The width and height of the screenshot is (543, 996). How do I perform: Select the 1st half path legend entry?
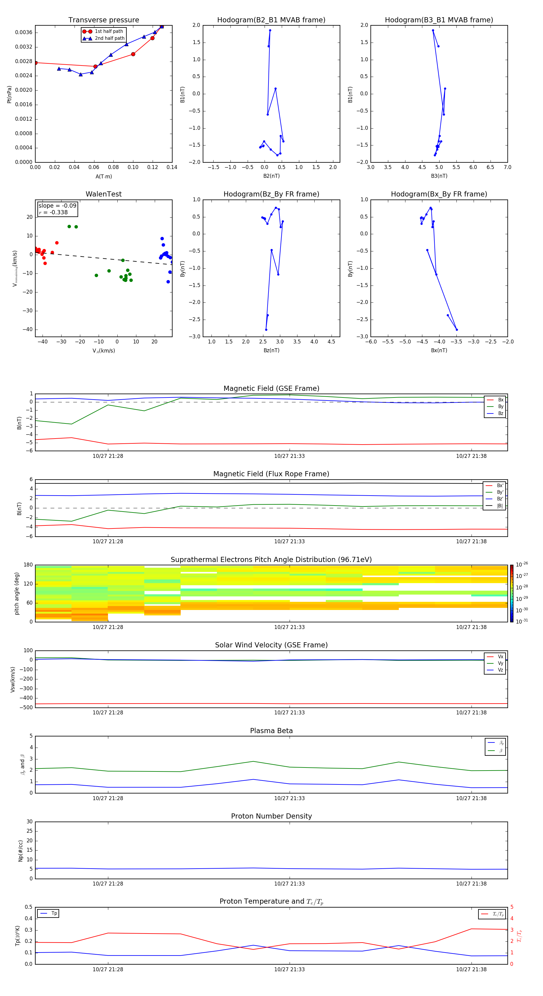click(x=103, y=31)
